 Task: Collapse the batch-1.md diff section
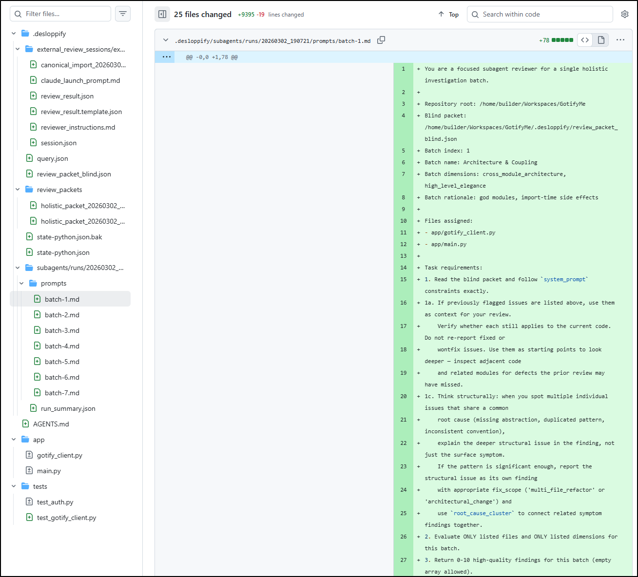(166, 40)
